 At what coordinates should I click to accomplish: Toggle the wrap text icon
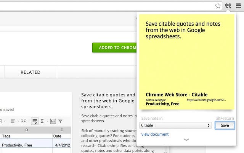point(35,121)
